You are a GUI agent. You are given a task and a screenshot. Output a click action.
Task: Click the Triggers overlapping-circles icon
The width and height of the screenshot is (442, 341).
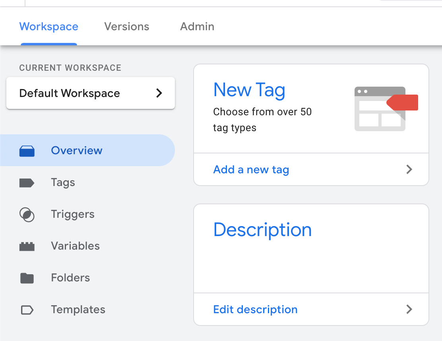(27, 215)
